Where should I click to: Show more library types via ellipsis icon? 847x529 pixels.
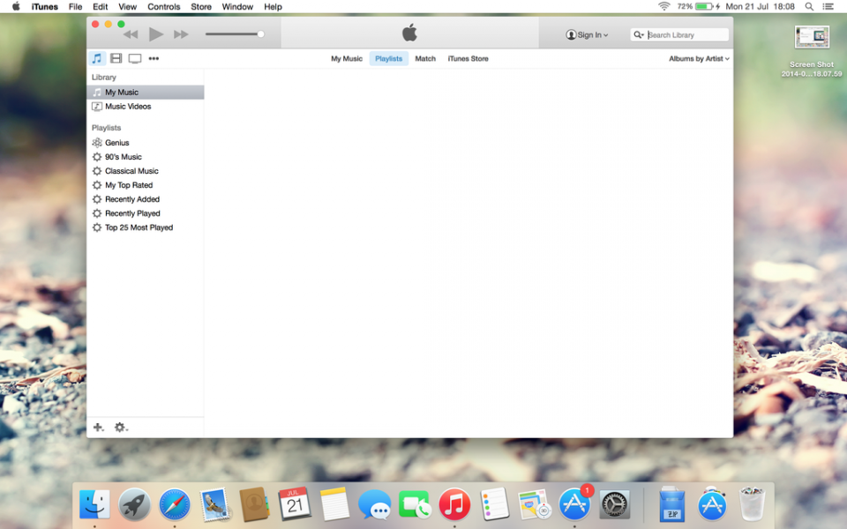(x=154, y=59)
